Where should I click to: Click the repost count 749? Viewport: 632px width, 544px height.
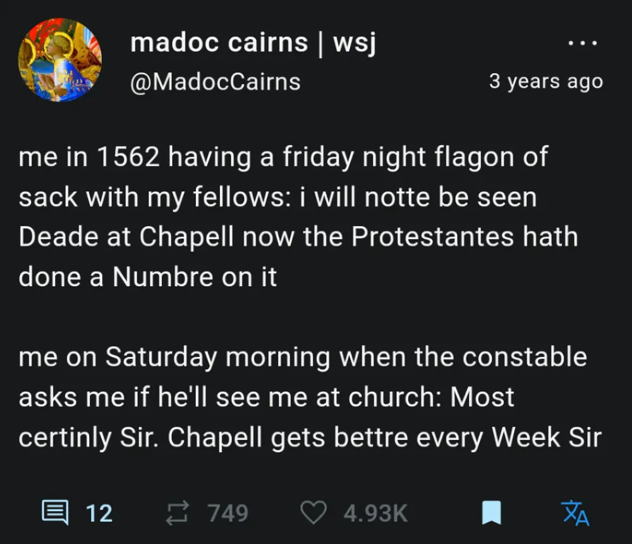point(228,513)
